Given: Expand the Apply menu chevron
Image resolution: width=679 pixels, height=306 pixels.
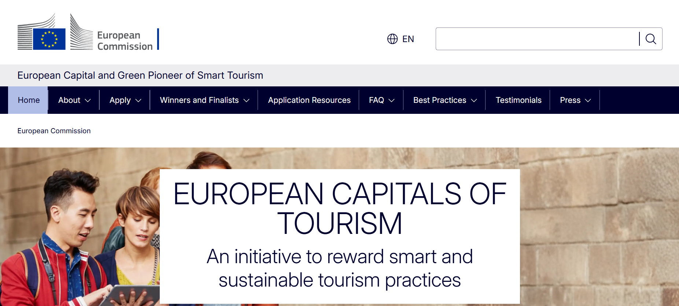Looking at the screenshot, I should tap(139, 100).
